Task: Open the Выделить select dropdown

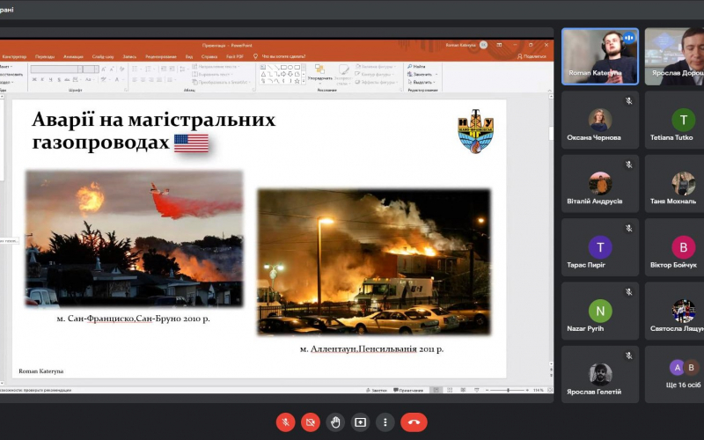Action: pyautogui.click(x=422, y=82)
